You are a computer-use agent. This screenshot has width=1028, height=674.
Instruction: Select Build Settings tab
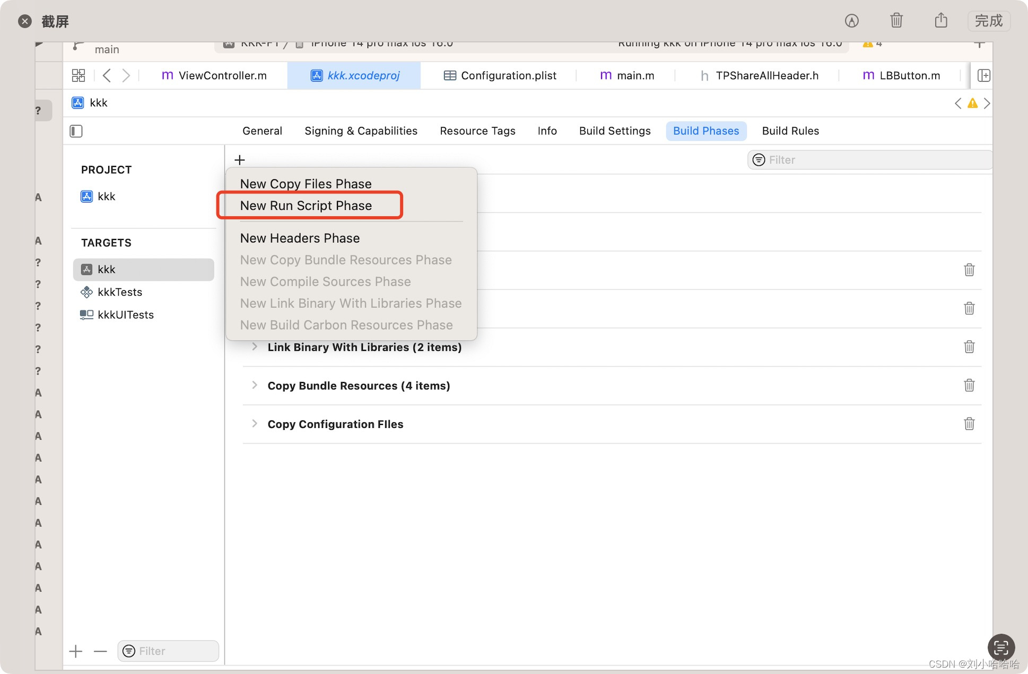click(x=615, y=130)
